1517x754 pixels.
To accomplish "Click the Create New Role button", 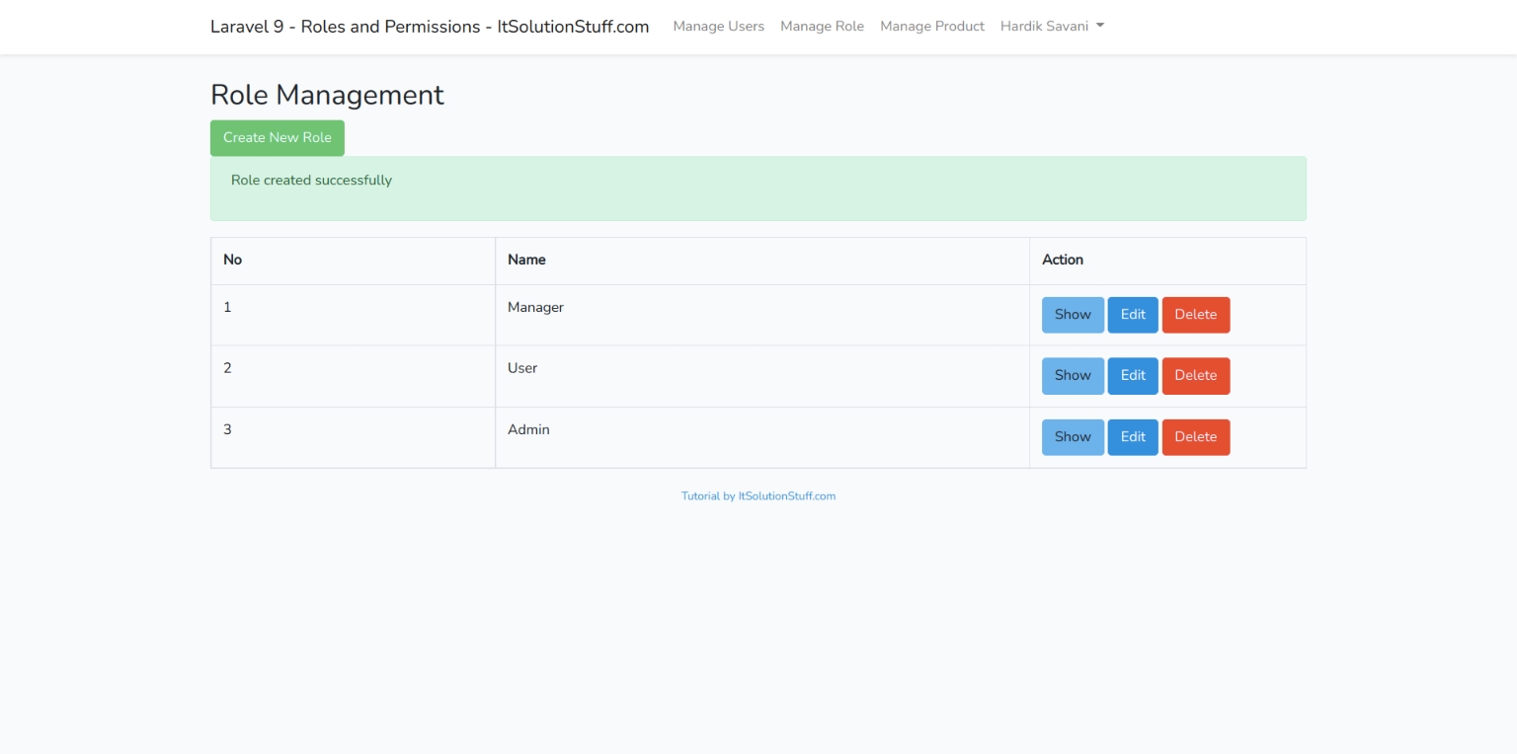I will tap(277, 138).
